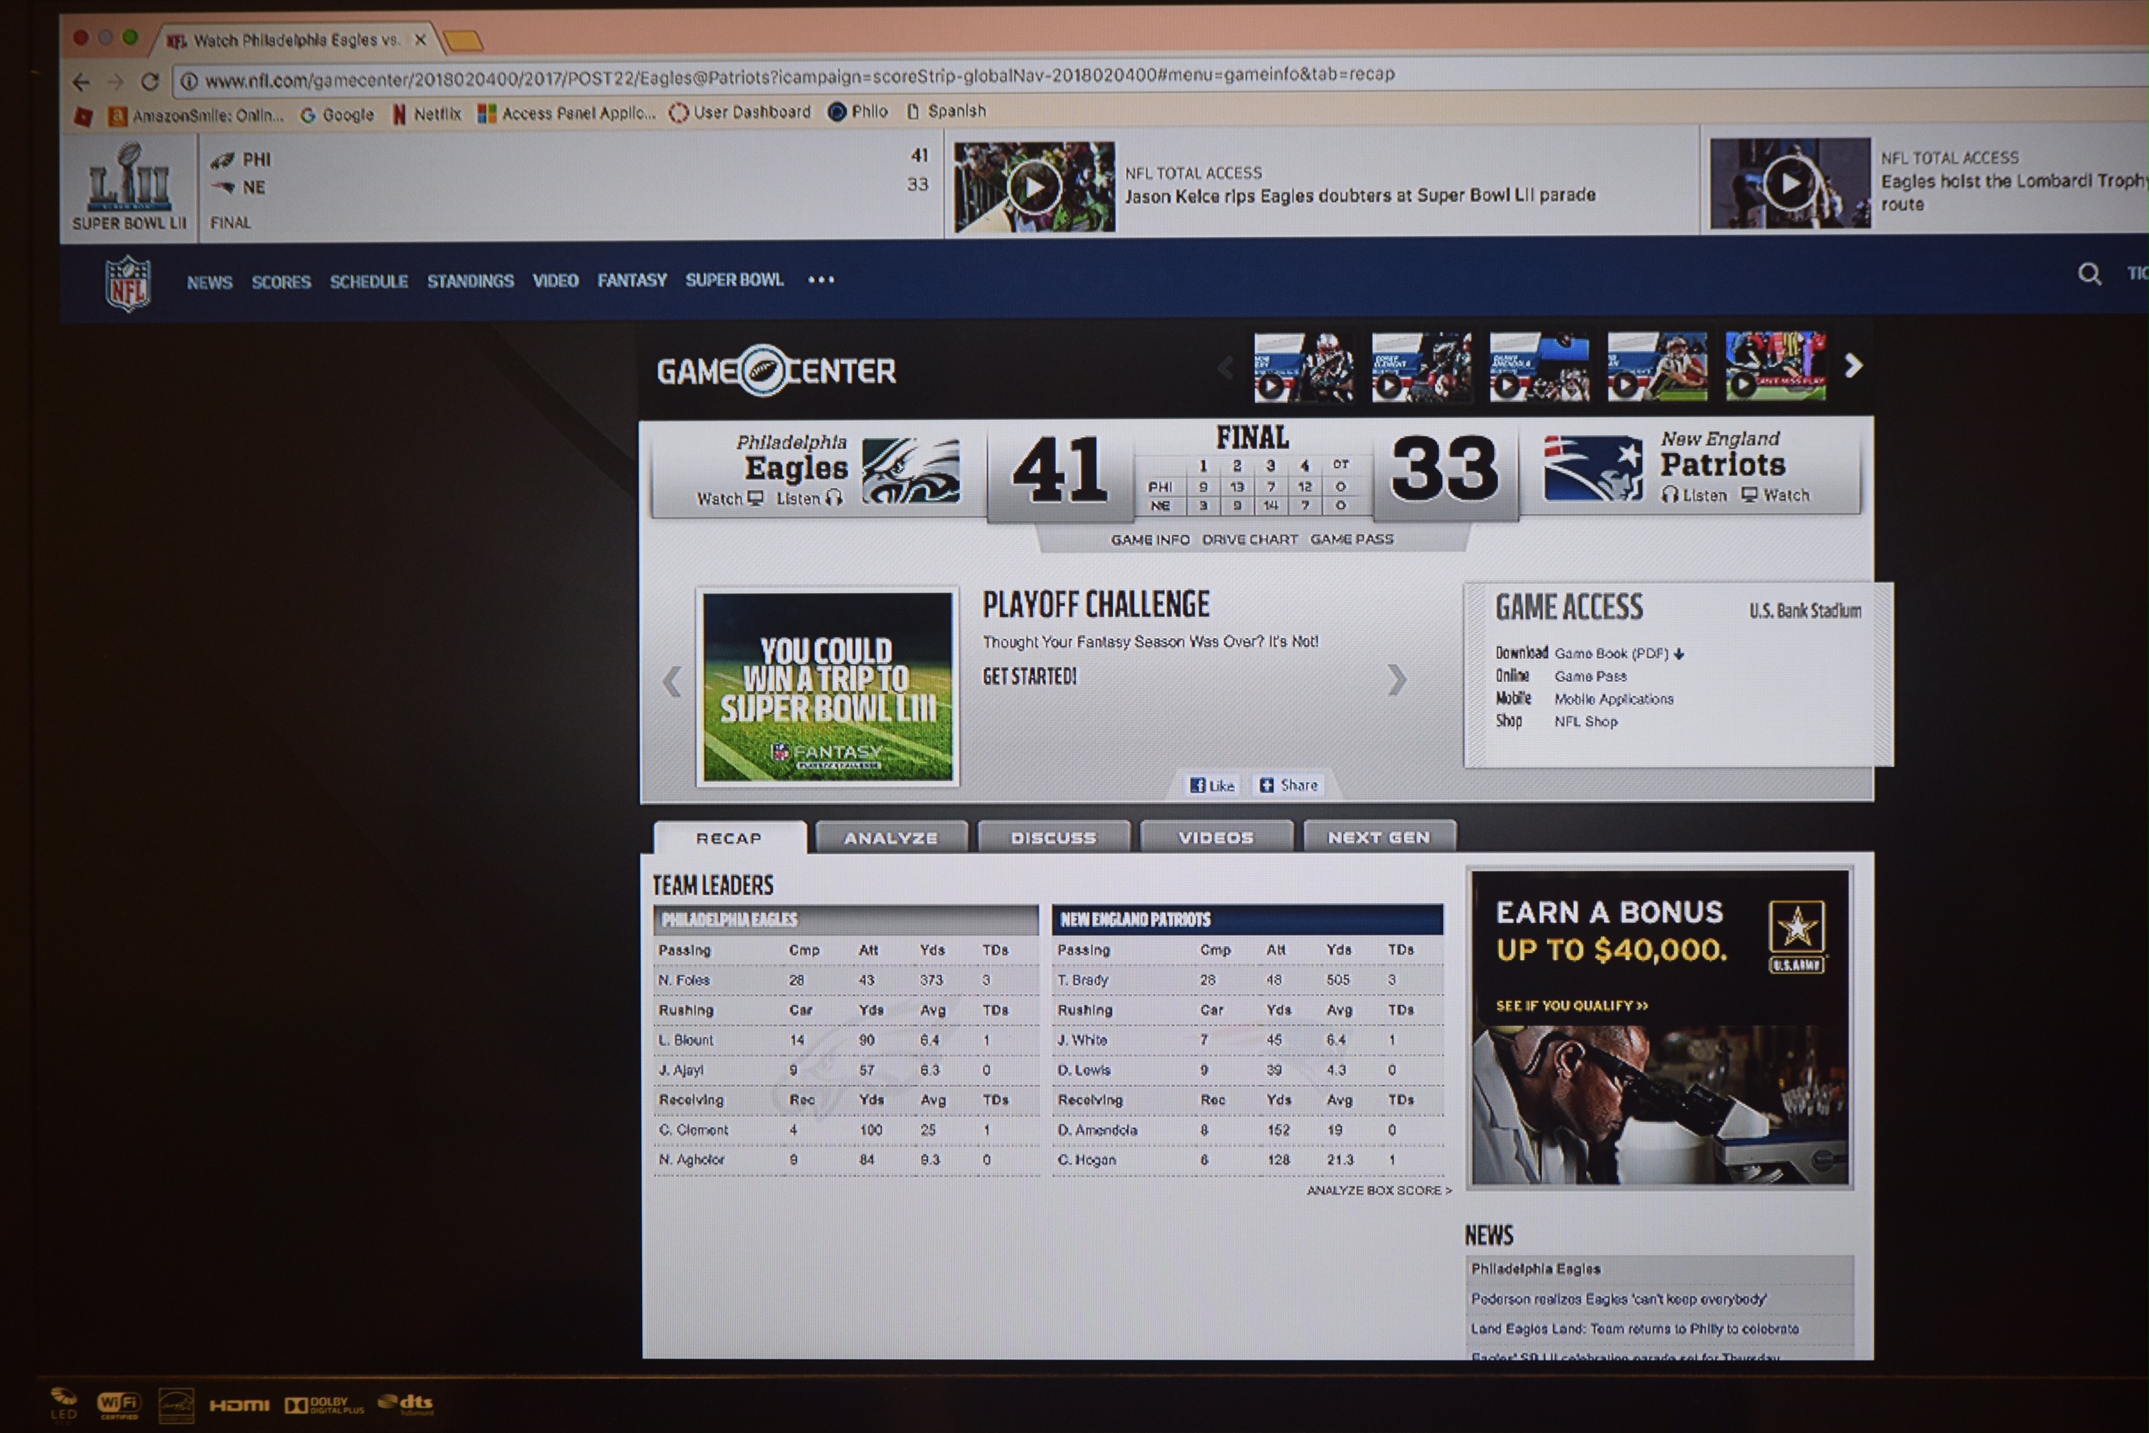2149x1433 pixels.
Task: Click the site info icon in address bar
Action: [189, 82]
